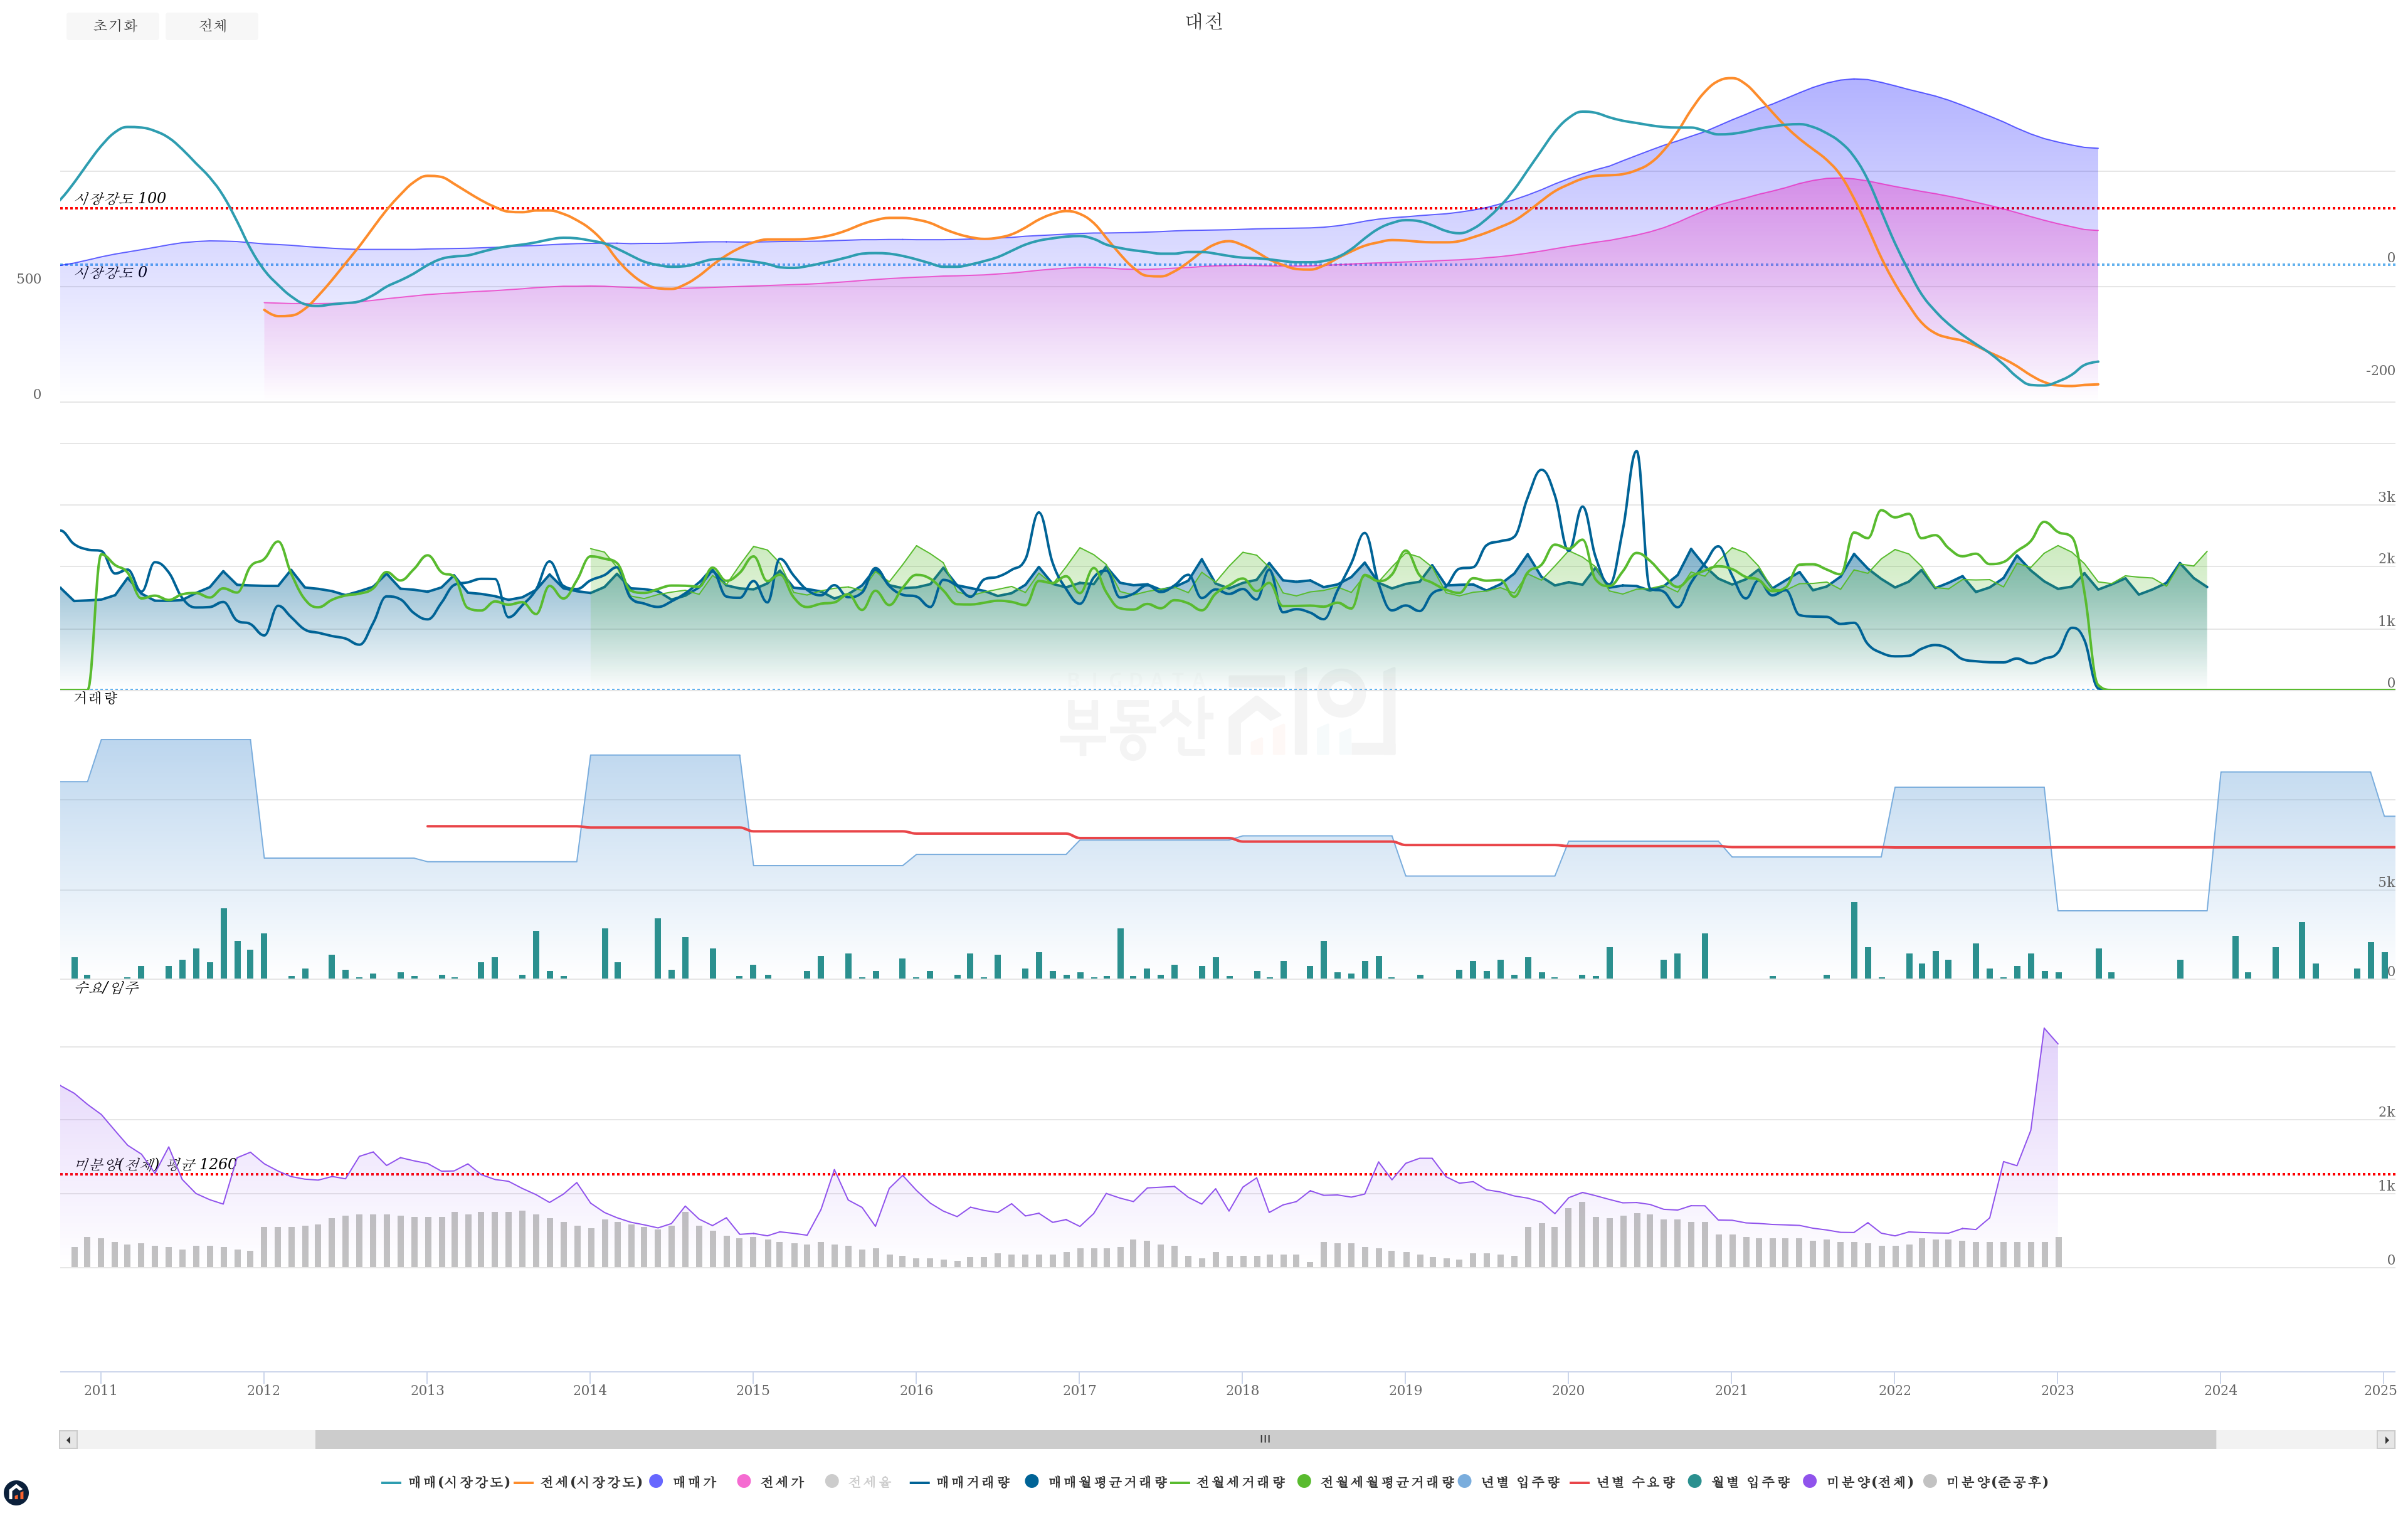Toggle 년별 입주량 light blue legend circle
Image resolution: width=2408 pixels, height=1518 pixels.
click(1465, 1481)
